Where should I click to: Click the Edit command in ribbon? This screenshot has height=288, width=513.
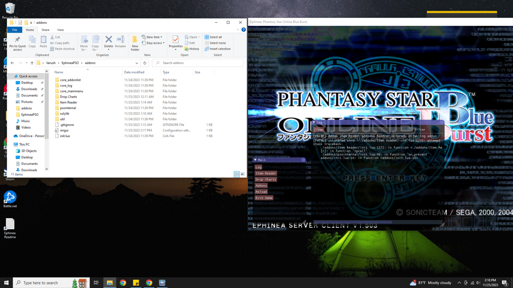click(190, 43)
